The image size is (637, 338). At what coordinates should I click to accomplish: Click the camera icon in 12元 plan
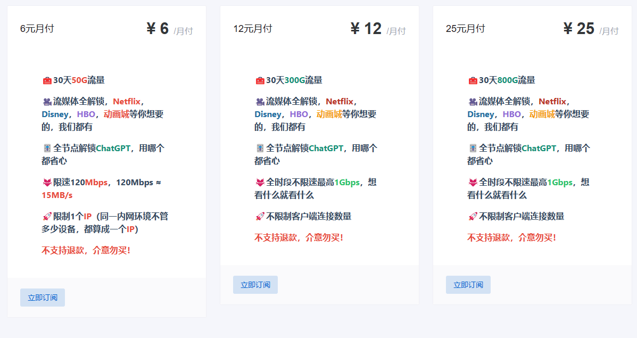(260, 102)
